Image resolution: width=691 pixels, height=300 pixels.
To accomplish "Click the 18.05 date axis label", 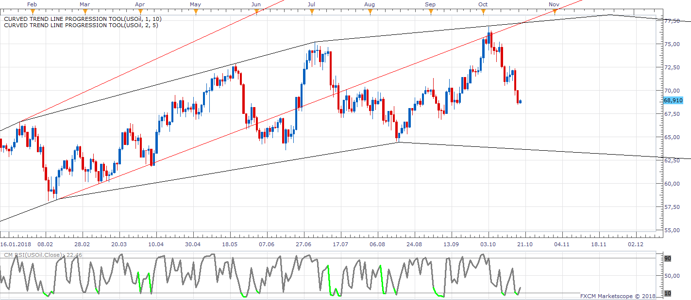I will point(230,244).
